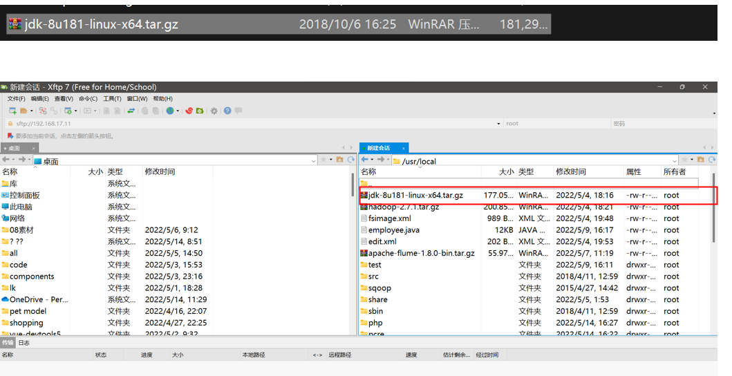This screenshot has width=732, height=376.
Task: Click the bookmark arrow icon to add session
Action: (x=10, y=136)
